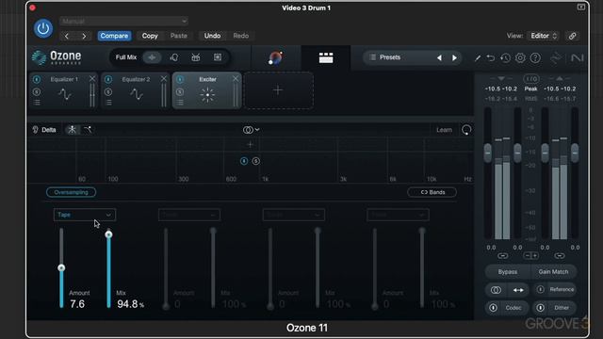Open the Presets browser
Viewport: 603px width, 339px height.
[x=390, y=57]
